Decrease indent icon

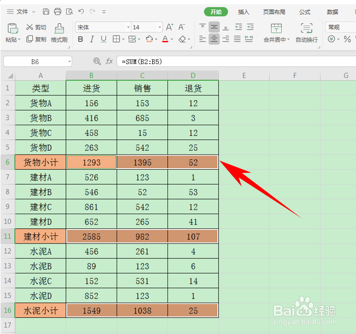click(x=238, y=27)
